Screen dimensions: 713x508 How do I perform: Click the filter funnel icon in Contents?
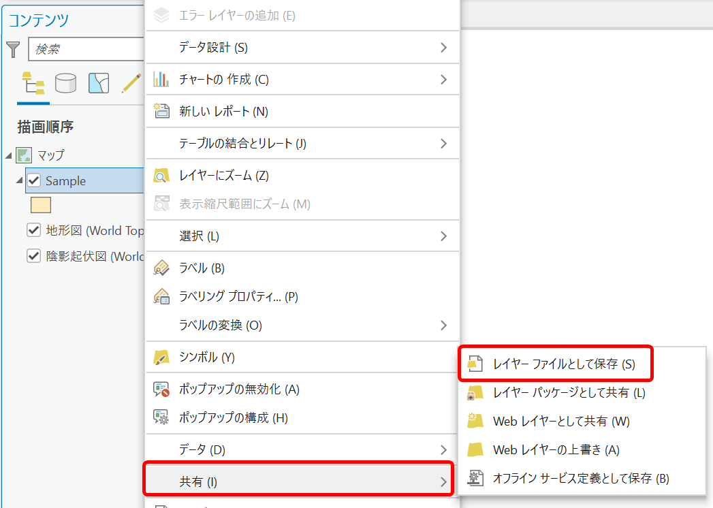[13, 49]
